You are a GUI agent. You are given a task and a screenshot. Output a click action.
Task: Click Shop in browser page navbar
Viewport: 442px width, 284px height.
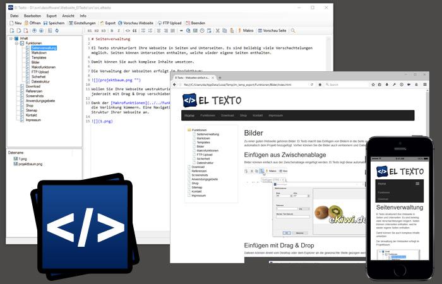(243, 115)
